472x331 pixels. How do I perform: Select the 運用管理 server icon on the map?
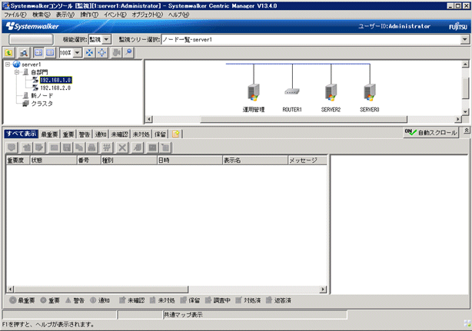[x=254, y=92]
